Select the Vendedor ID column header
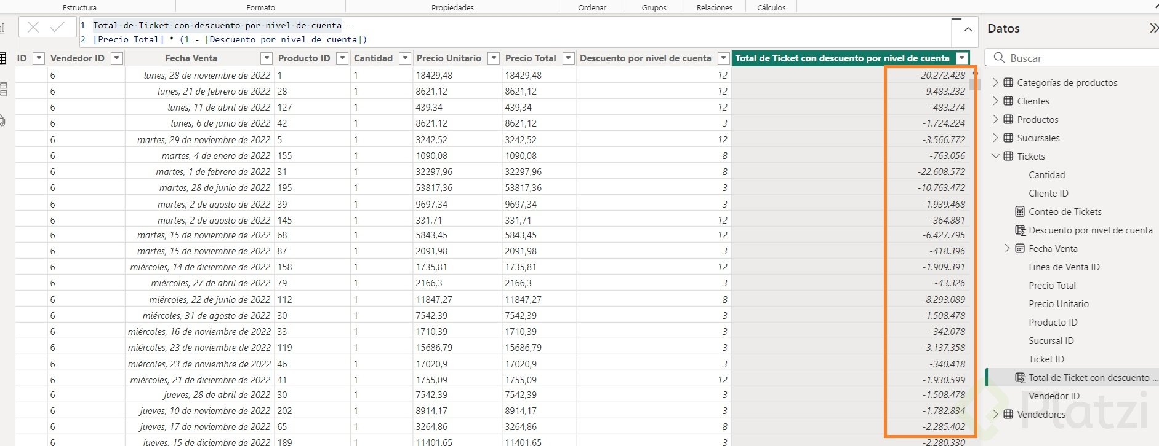The width and height of the screenshot is (1159, 446). tap(78, 58)
